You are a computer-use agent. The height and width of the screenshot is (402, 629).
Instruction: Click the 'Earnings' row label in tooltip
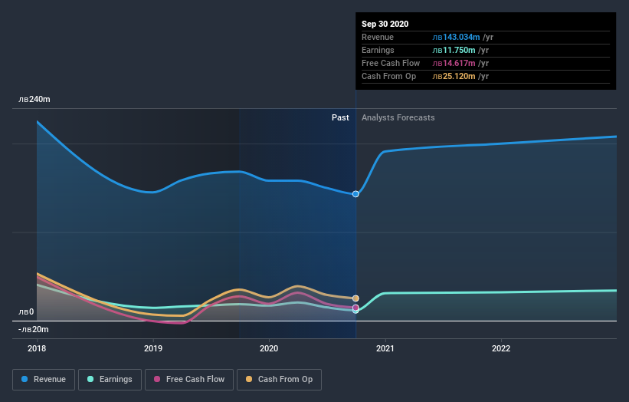coord(378,50)
